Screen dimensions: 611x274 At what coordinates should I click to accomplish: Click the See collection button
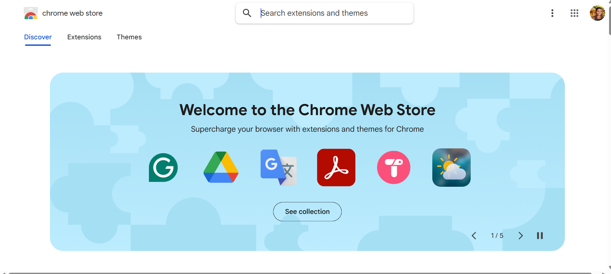pyautogui.click(x=307, y=212)
